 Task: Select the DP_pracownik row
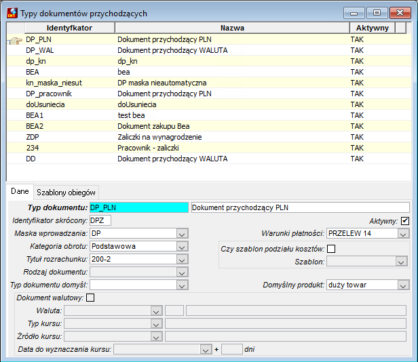tap(209, 94)
